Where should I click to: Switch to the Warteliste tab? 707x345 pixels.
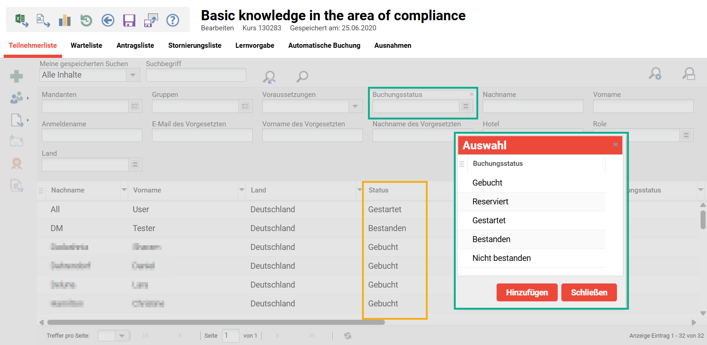[86, 45]
